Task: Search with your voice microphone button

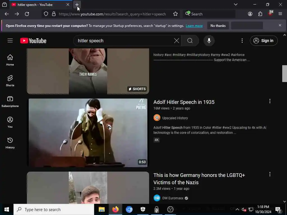Action: (x=209, y=41)
